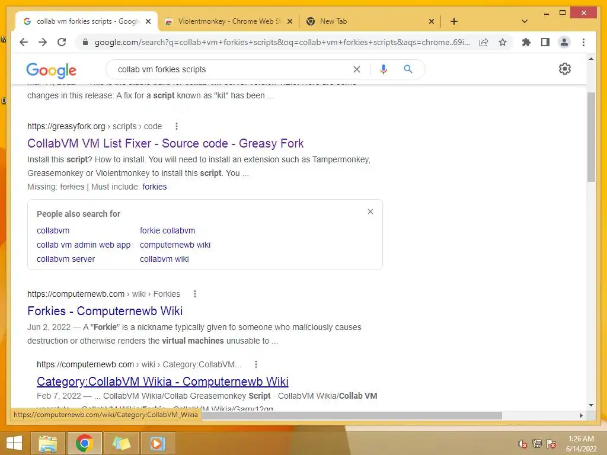The image size is (607, 455).
Task: Search for collabvm wiki suggestion
Action: (x=164, y=259)
